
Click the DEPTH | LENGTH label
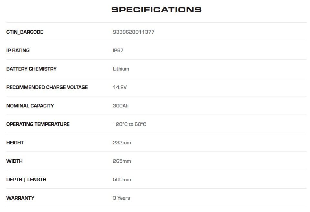[26, 180]
